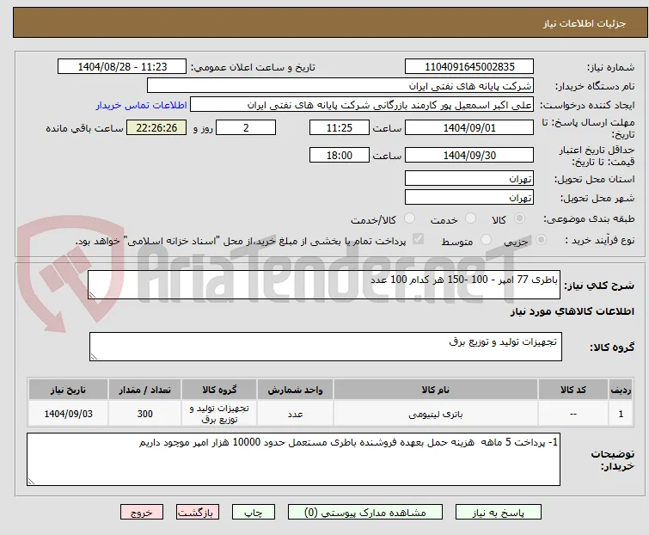649x535 pixels.
Task: Click the quantity cell showing 300
Action: click(x=145, y=414)
